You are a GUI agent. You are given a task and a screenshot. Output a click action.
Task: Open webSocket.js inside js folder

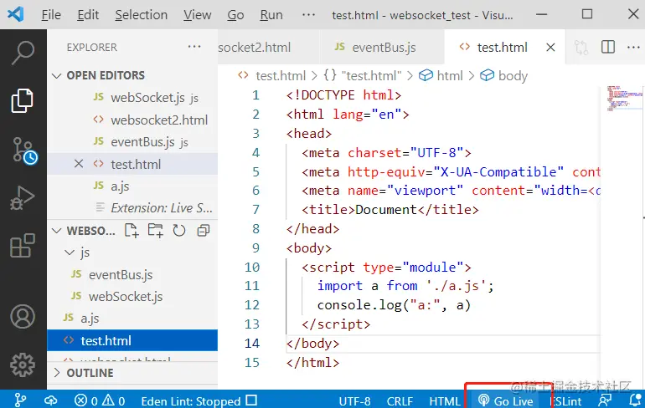tap(132, 296)
